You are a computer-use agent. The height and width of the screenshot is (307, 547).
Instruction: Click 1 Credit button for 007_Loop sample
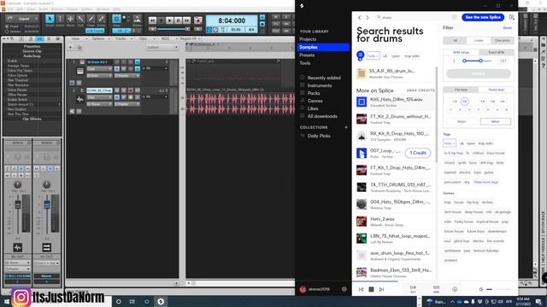[x=418, y=153]
